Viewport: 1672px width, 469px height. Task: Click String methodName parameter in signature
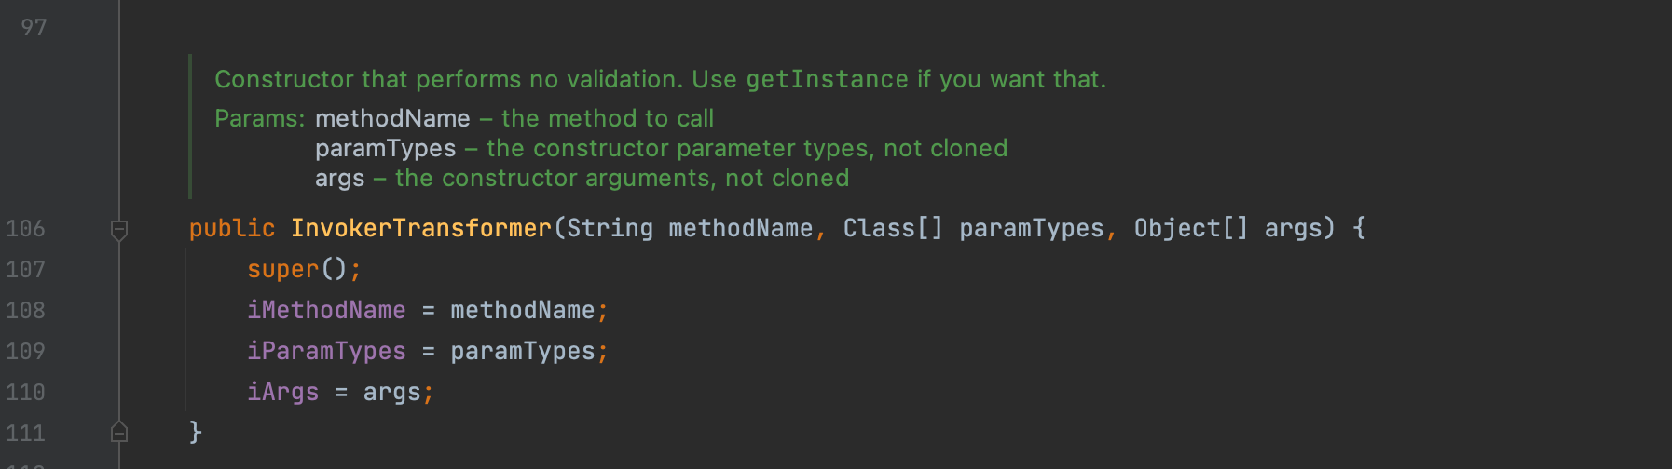tap(690, 229)
